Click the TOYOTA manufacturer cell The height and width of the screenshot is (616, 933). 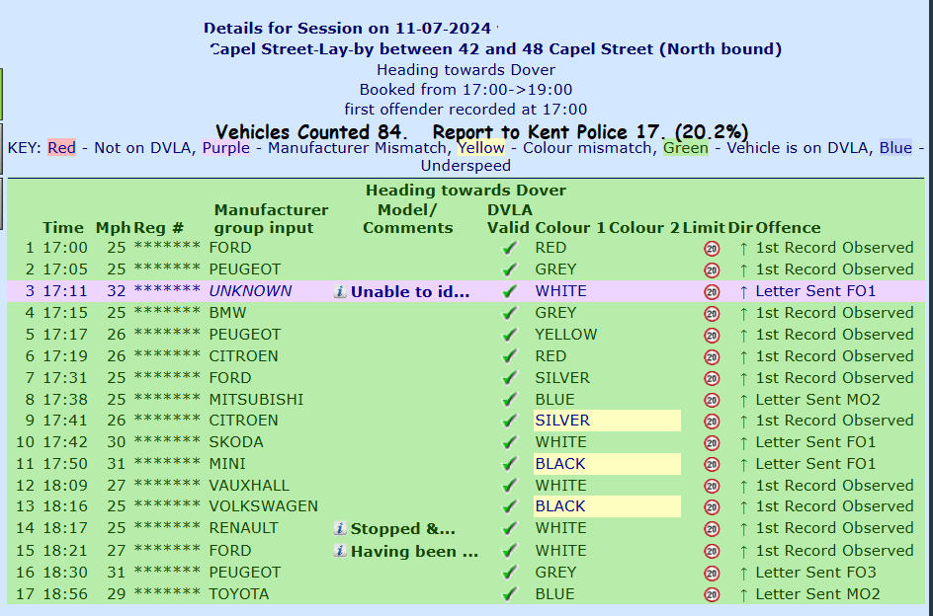[x=238, y=594]
